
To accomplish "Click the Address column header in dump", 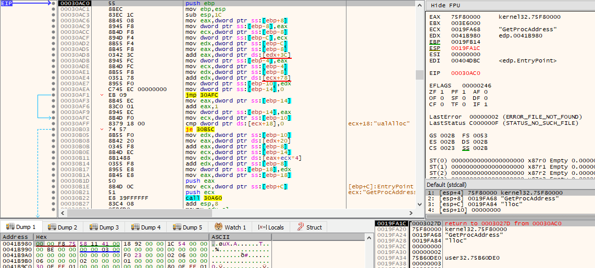I will pyautogui.click(x=16, y=237).
